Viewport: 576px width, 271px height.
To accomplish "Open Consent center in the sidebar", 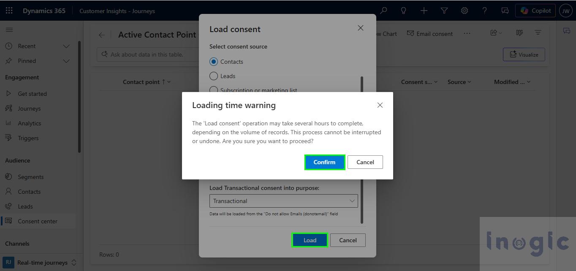I will click(38, 221).
